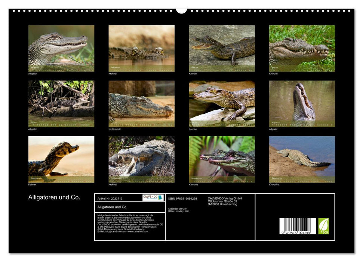Open the baby Kaiman photo on sand
This screenshot has height=262, width=363.
61,159
